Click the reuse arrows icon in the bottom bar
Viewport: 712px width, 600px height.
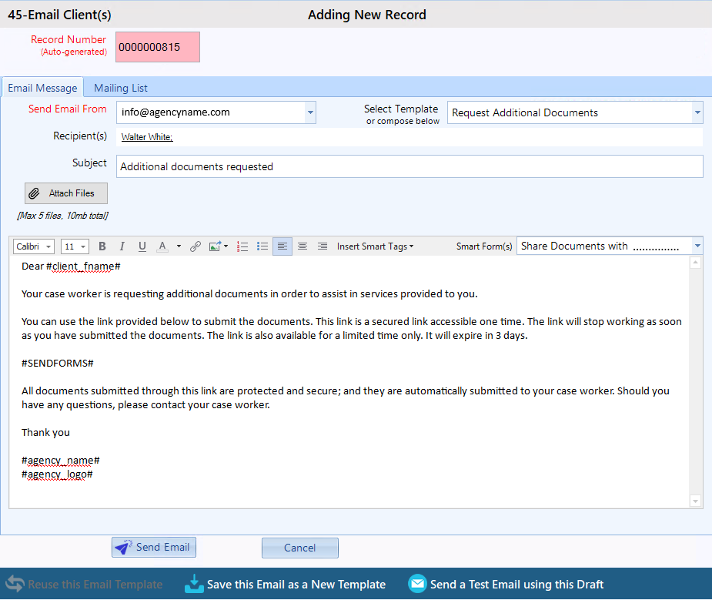15,584
